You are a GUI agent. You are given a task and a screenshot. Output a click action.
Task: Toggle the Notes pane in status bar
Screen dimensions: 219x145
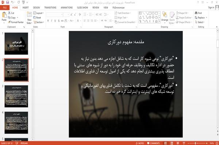[140, 143]
